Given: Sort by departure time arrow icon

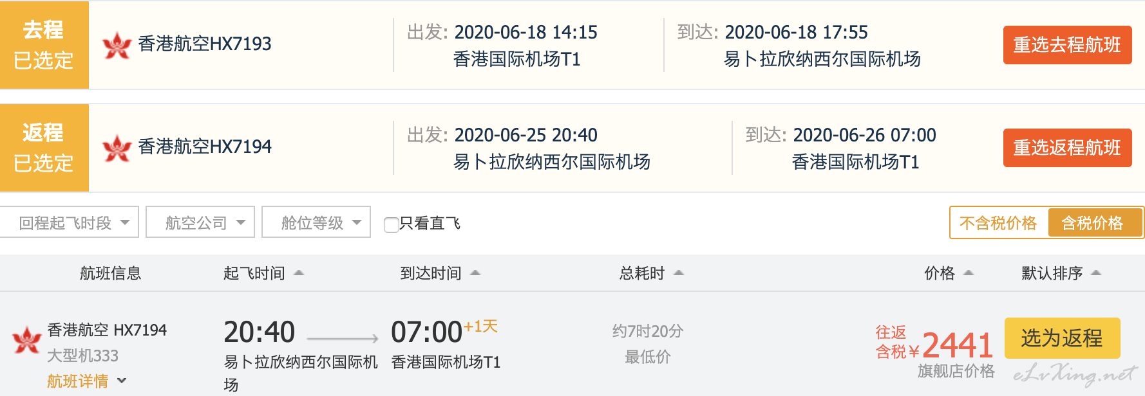Looking at the screenshot, I should (x=299, y=273).
